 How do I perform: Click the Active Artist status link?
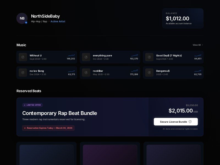pos(58,21)
